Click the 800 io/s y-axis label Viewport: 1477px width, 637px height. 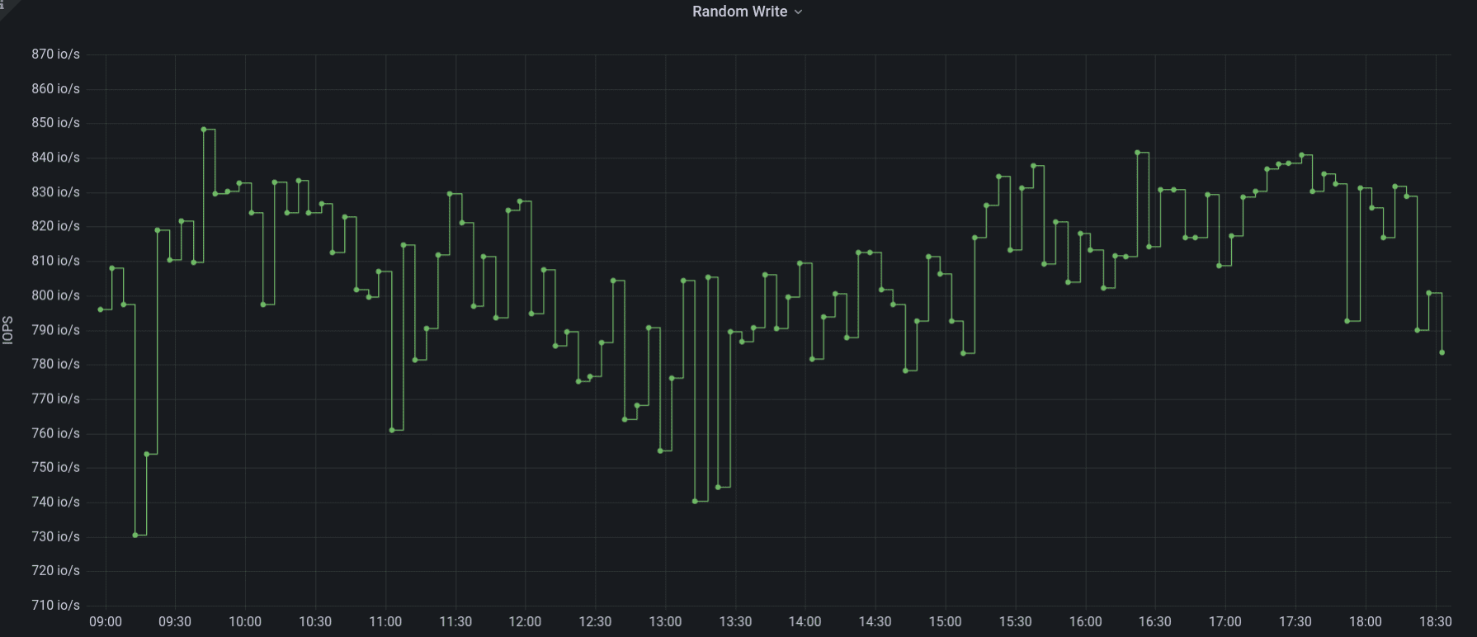point(55,295)
